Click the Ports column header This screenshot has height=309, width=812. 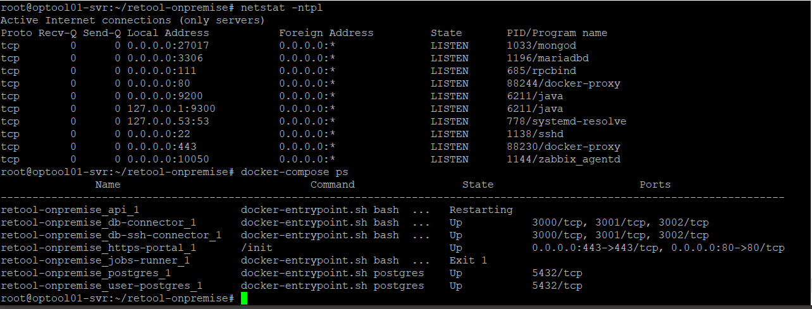(x=655, y=185)
